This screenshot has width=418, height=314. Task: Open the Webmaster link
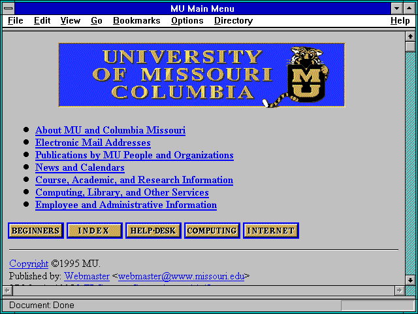[87, 276]
